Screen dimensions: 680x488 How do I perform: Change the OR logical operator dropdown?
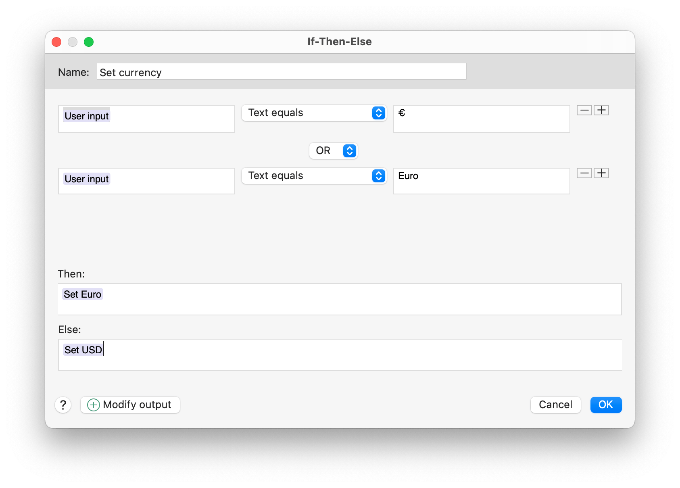tap(333, 151)
